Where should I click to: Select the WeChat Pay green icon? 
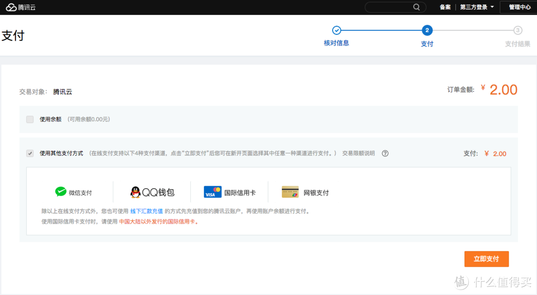pyautogui.click(x=61, y=192)
